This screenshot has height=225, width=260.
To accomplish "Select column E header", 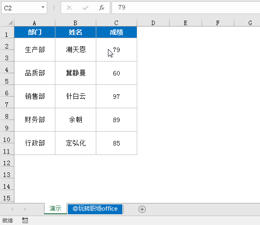I will tap(185, 23).
